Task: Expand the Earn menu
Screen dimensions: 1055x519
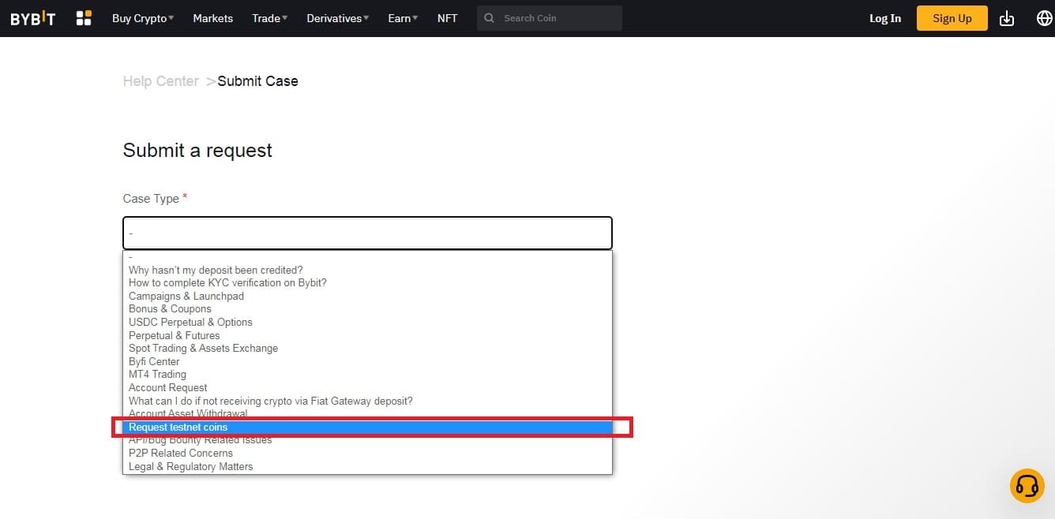Action: (x=404, y=18)
